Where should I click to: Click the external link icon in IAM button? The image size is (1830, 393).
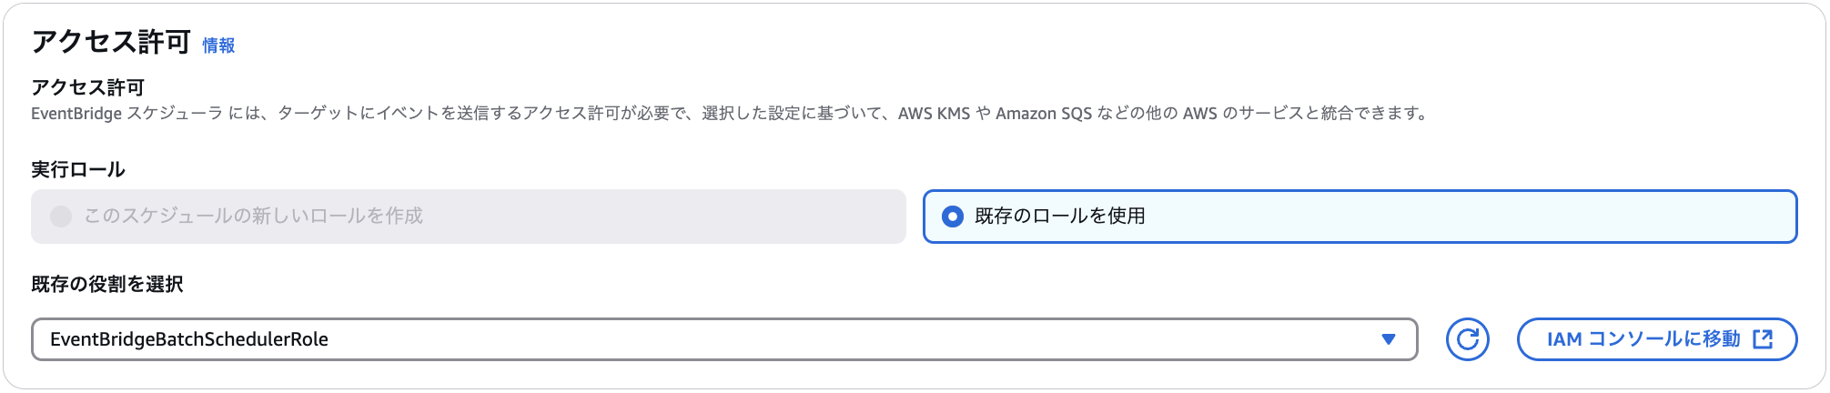(x=1763, y=339)
